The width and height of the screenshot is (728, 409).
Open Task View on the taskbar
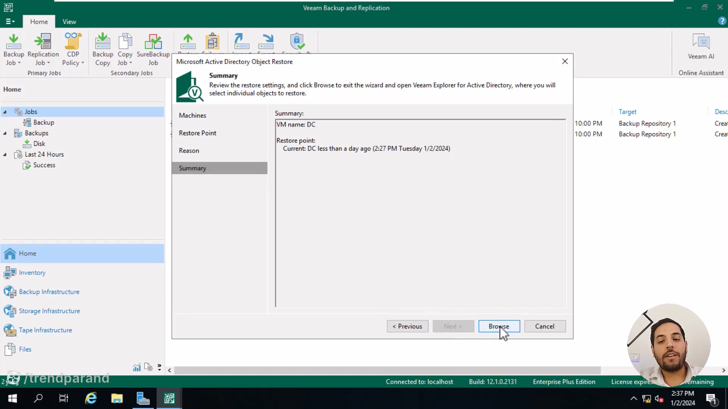64,398
